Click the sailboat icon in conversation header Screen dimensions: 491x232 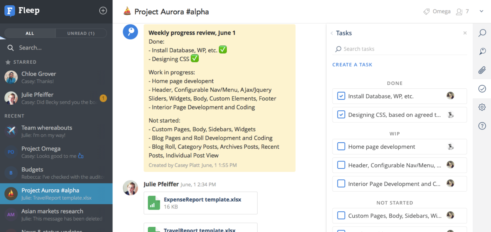[x=127, y=12]
